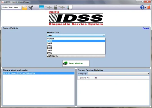This screenshot has width=152, height=108.
Task: Click the G-IDSS title bar app icon
Action: point(3,2)
